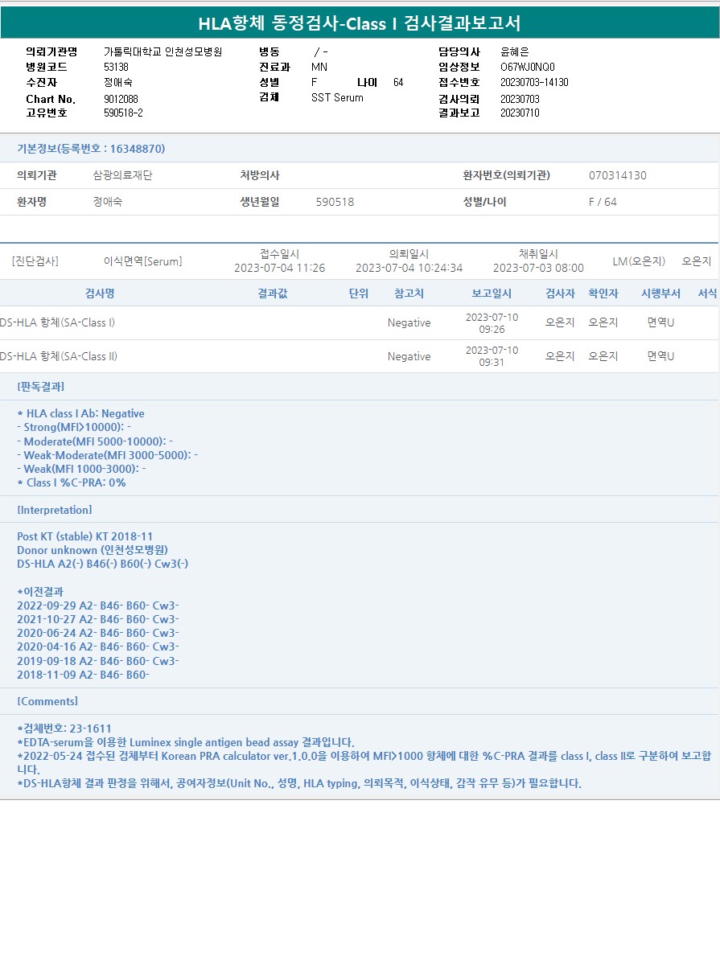Click unique number 590518-2

(123, 113)
